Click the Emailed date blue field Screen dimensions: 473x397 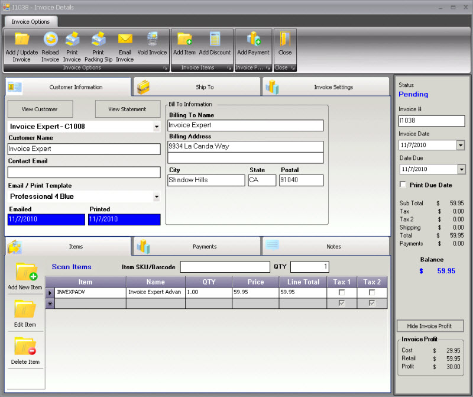pyautogui.click(x=46, y=220)
